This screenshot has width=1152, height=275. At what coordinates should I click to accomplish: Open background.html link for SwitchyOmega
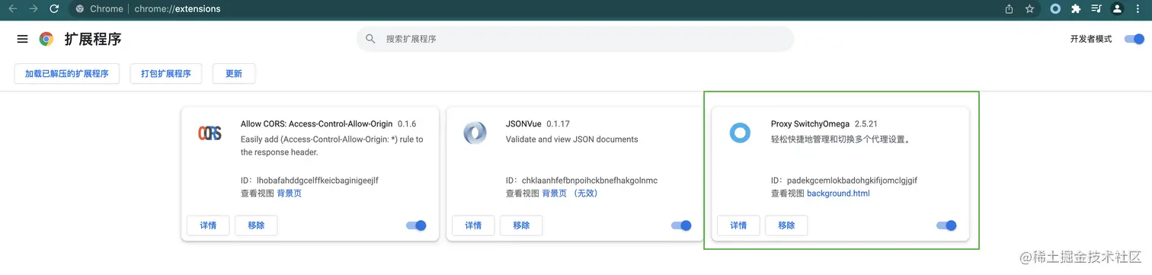coord(838,193)
